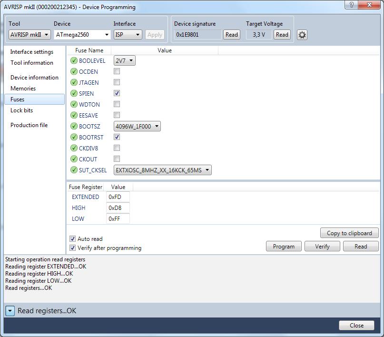Click 'Starting operation read registers' log line

pyautogui.click(x=45, y=259)
